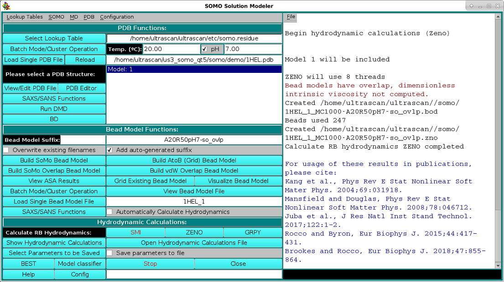Open the Configuration menu

tap(117, 17)
